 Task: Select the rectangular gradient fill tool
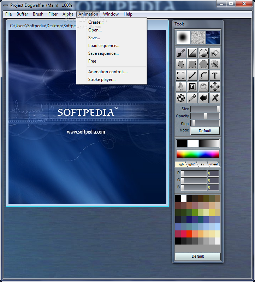[x=192, y=53]
